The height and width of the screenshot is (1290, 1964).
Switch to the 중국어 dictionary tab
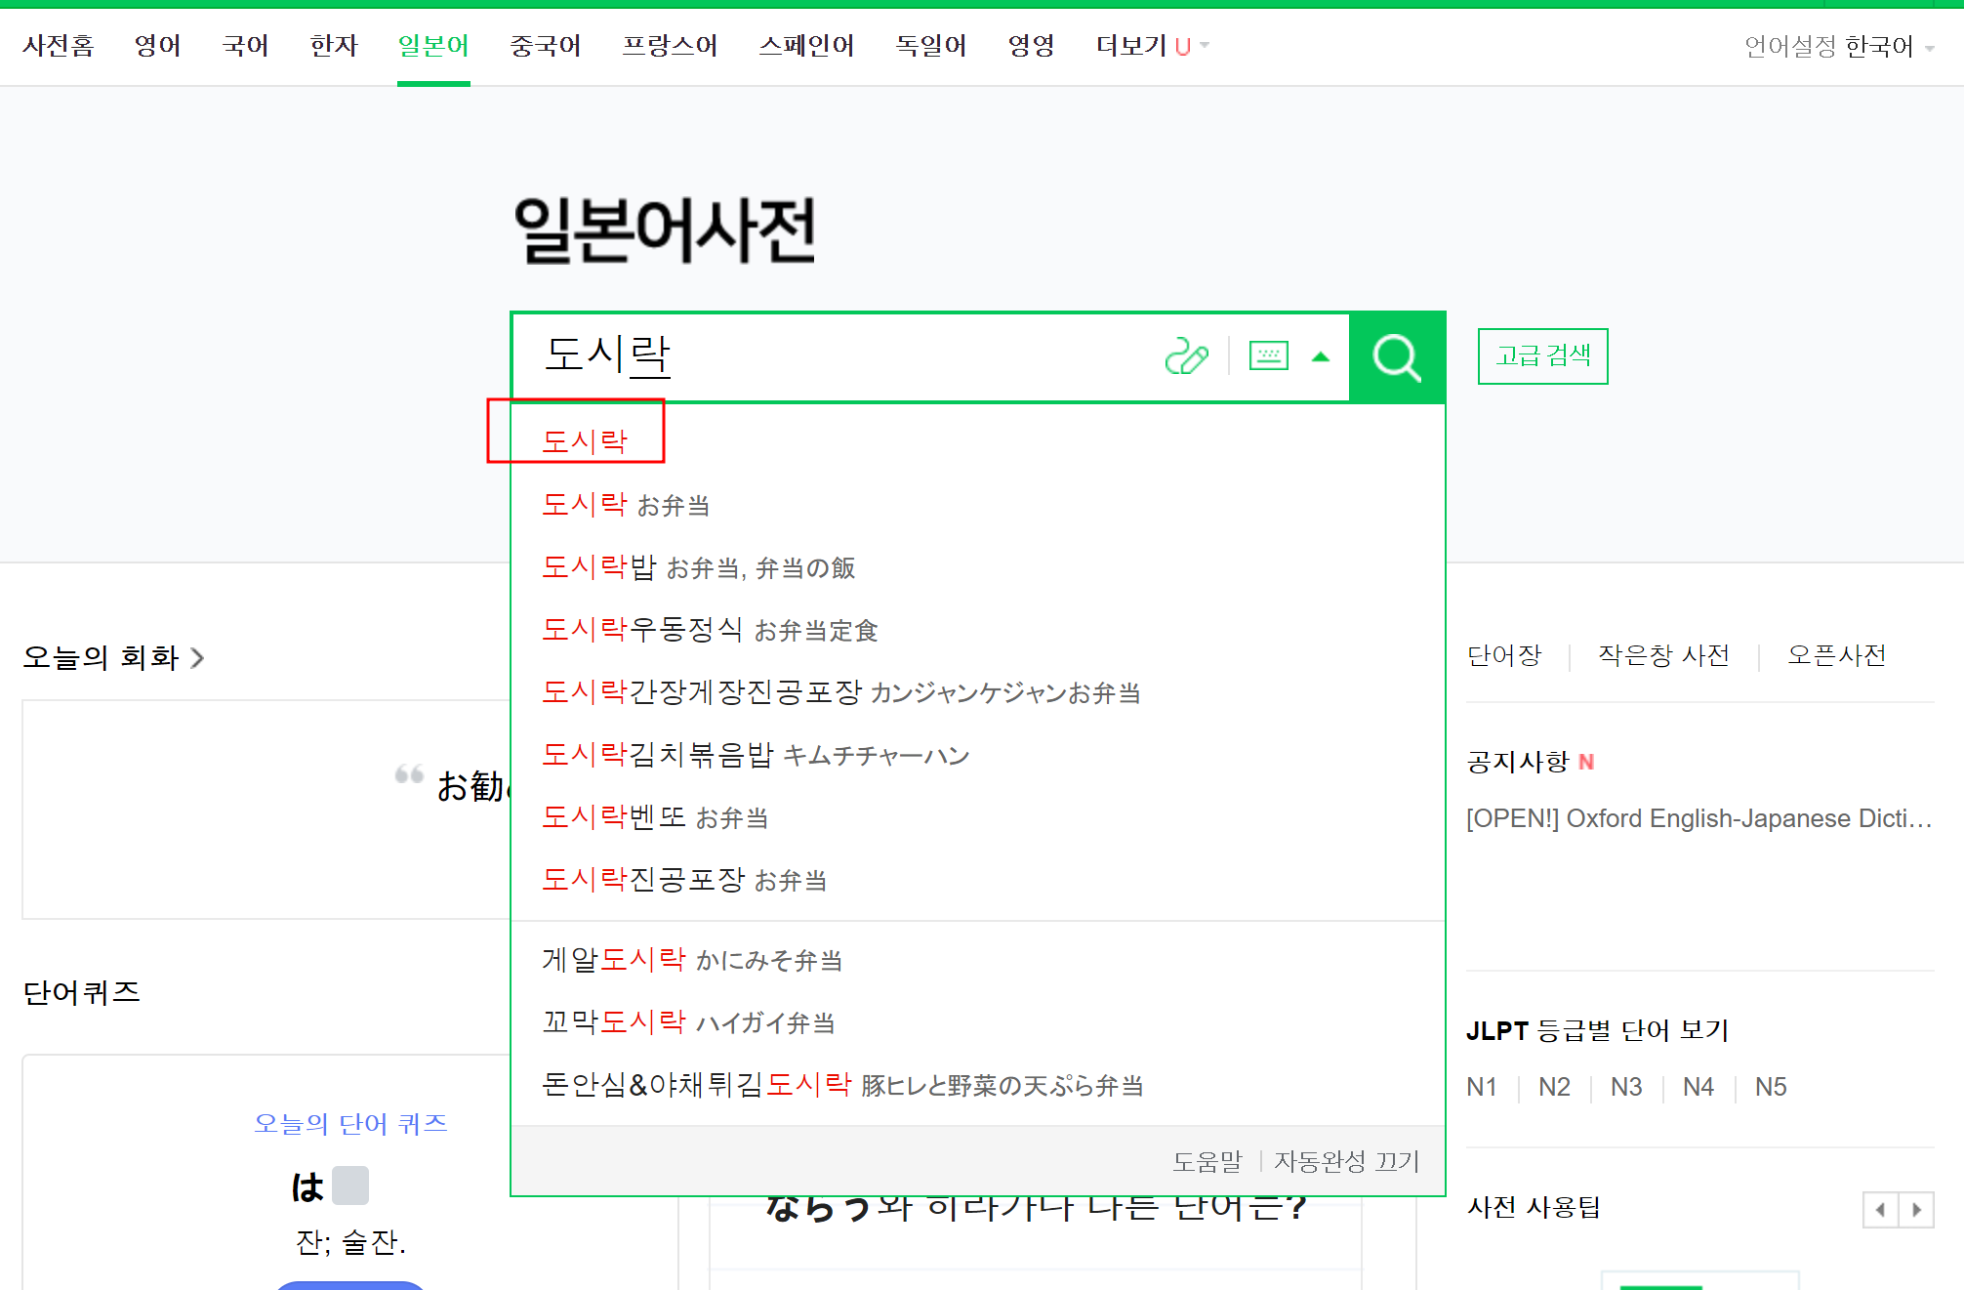(546, 45)
